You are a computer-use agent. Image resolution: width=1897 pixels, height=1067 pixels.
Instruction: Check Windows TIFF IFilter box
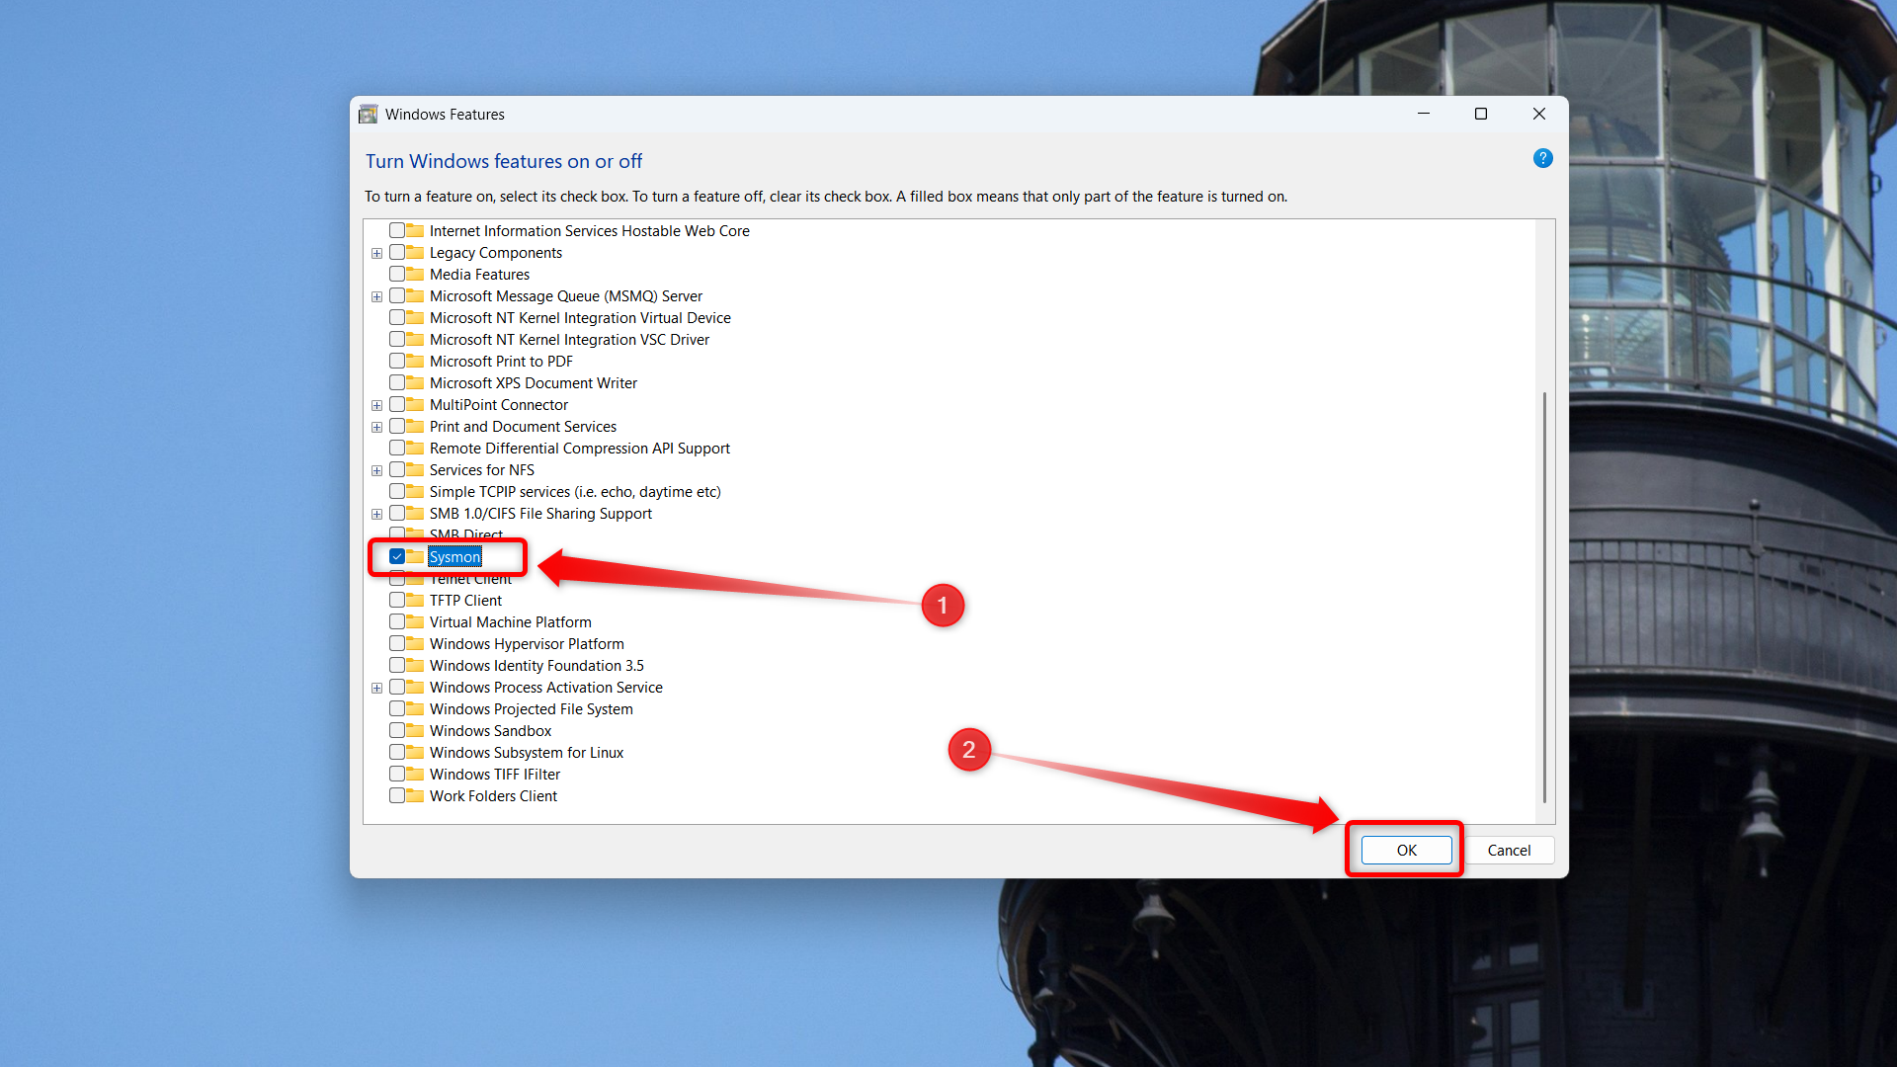point(396,775)
